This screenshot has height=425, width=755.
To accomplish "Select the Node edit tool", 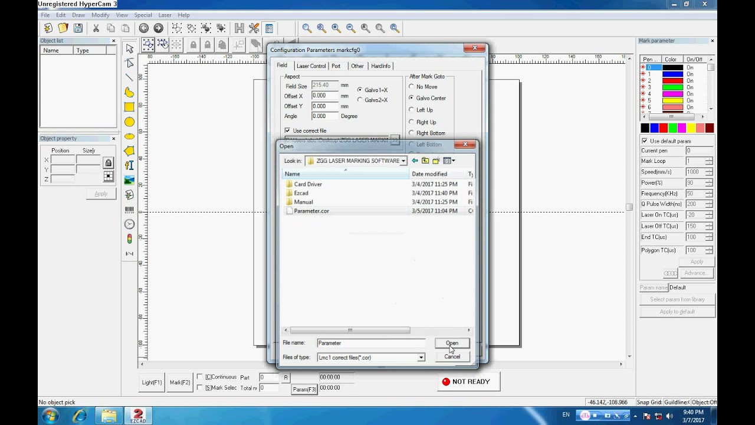I will (x=129, y=63).
